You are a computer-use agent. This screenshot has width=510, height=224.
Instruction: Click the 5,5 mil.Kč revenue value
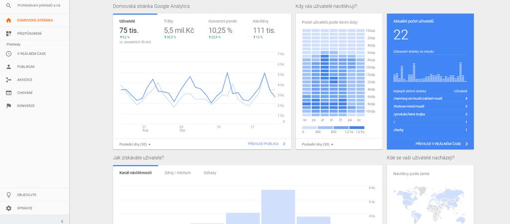(x=179, y=31)
